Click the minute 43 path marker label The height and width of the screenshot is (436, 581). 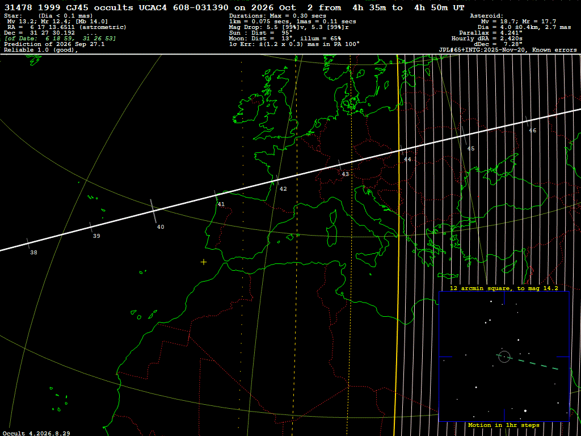346,174
